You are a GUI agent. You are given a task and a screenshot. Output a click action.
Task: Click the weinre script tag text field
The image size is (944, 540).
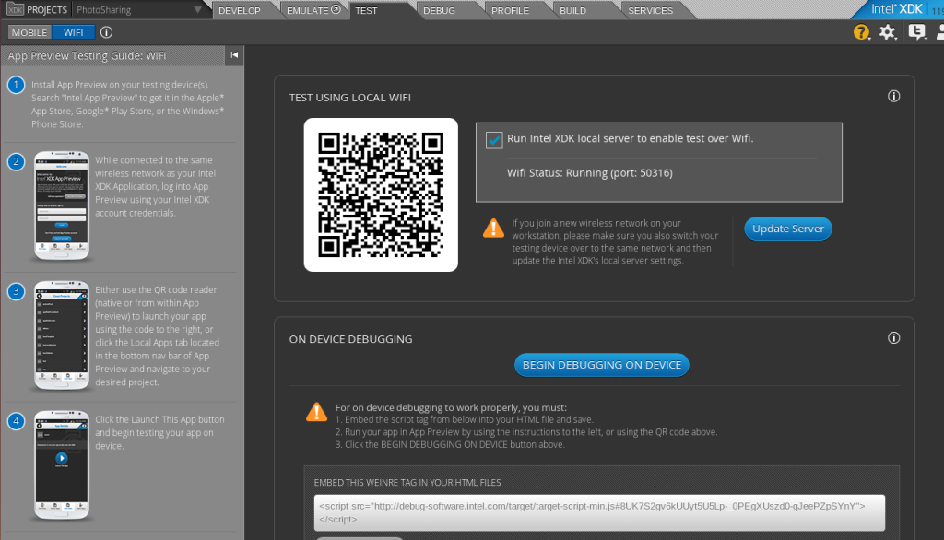(x=598, y=511)
